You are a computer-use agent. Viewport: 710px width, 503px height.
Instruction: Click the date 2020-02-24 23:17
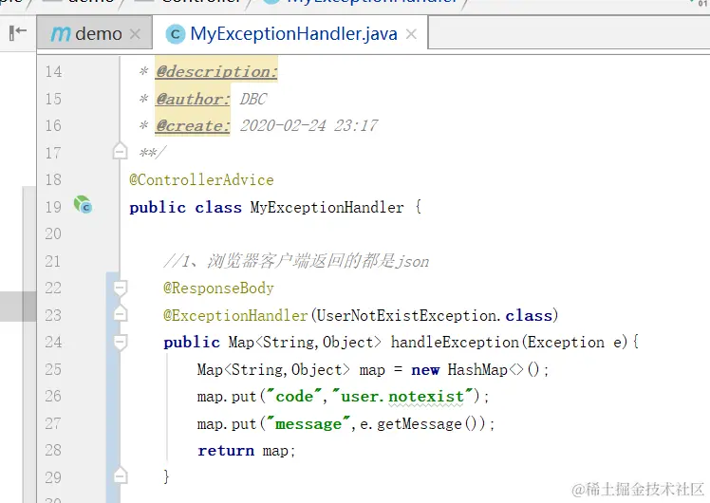tap(308, 125)
